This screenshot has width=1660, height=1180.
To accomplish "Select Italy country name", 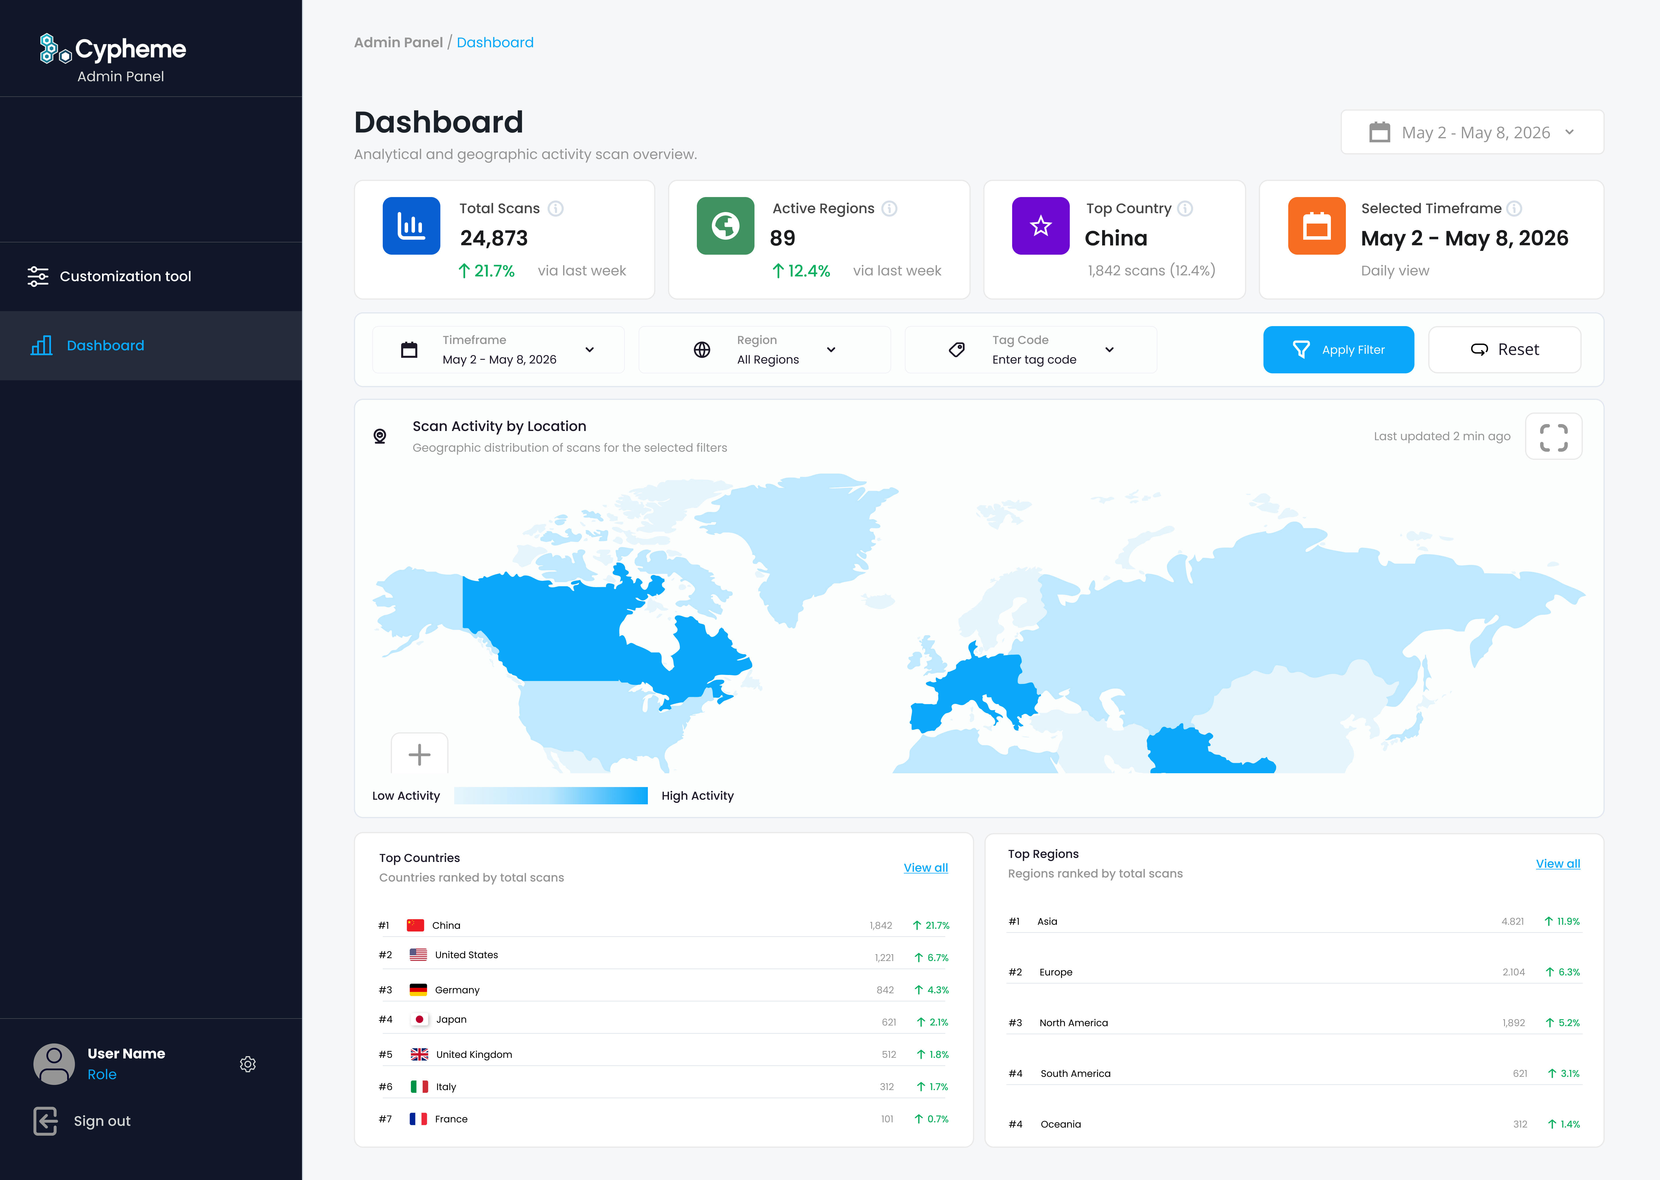I will coord(446,1086).
